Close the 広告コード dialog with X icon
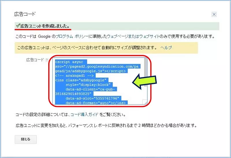 click(x=214, y=14)
